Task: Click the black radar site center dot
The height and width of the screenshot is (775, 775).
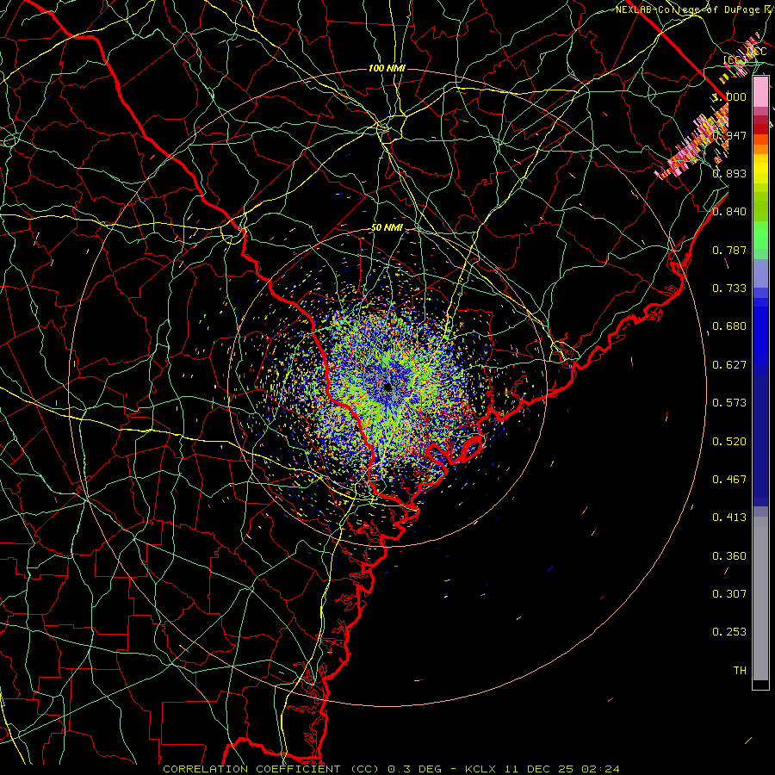Action: pos(387,387)
